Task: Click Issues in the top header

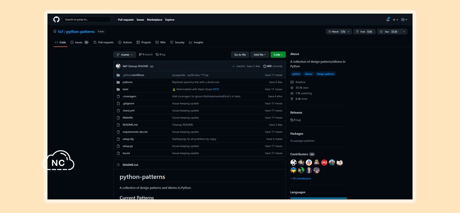Action: pyautogui.click(x=140, y=20)
